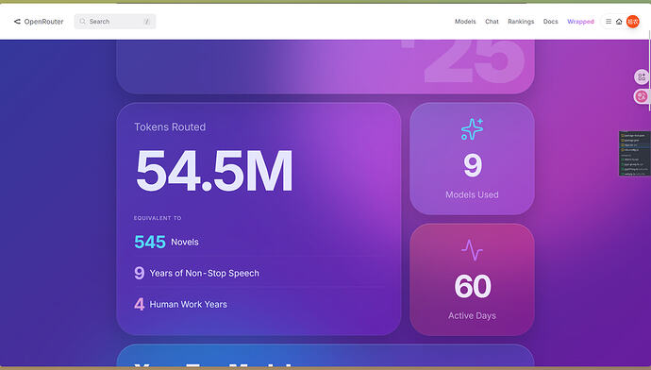The image size is (651, 370).
Task: Open the Wrapped nav item
Action: click(580, 21)
